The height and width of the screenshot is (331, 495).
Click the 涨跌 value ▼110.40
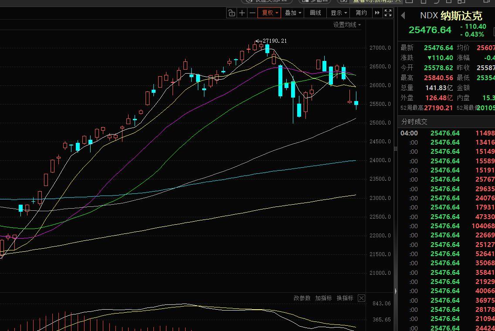pos(440,58)
